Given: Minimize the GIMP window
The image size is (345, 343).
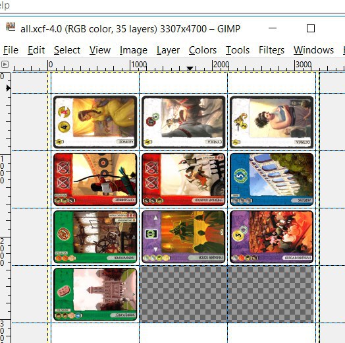Looking at the screenshot, I should [273, 28].
